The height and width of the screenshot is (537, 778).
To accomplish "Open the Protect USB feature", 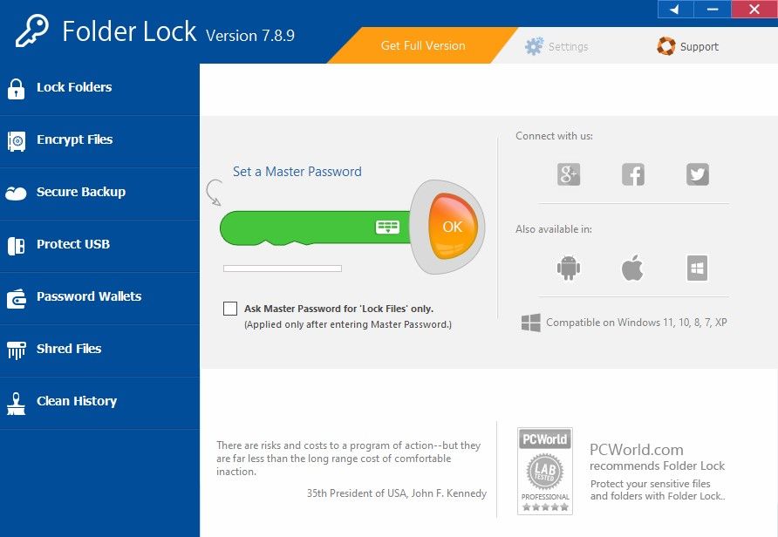I will pyautogui.click(x=74, y=244).
